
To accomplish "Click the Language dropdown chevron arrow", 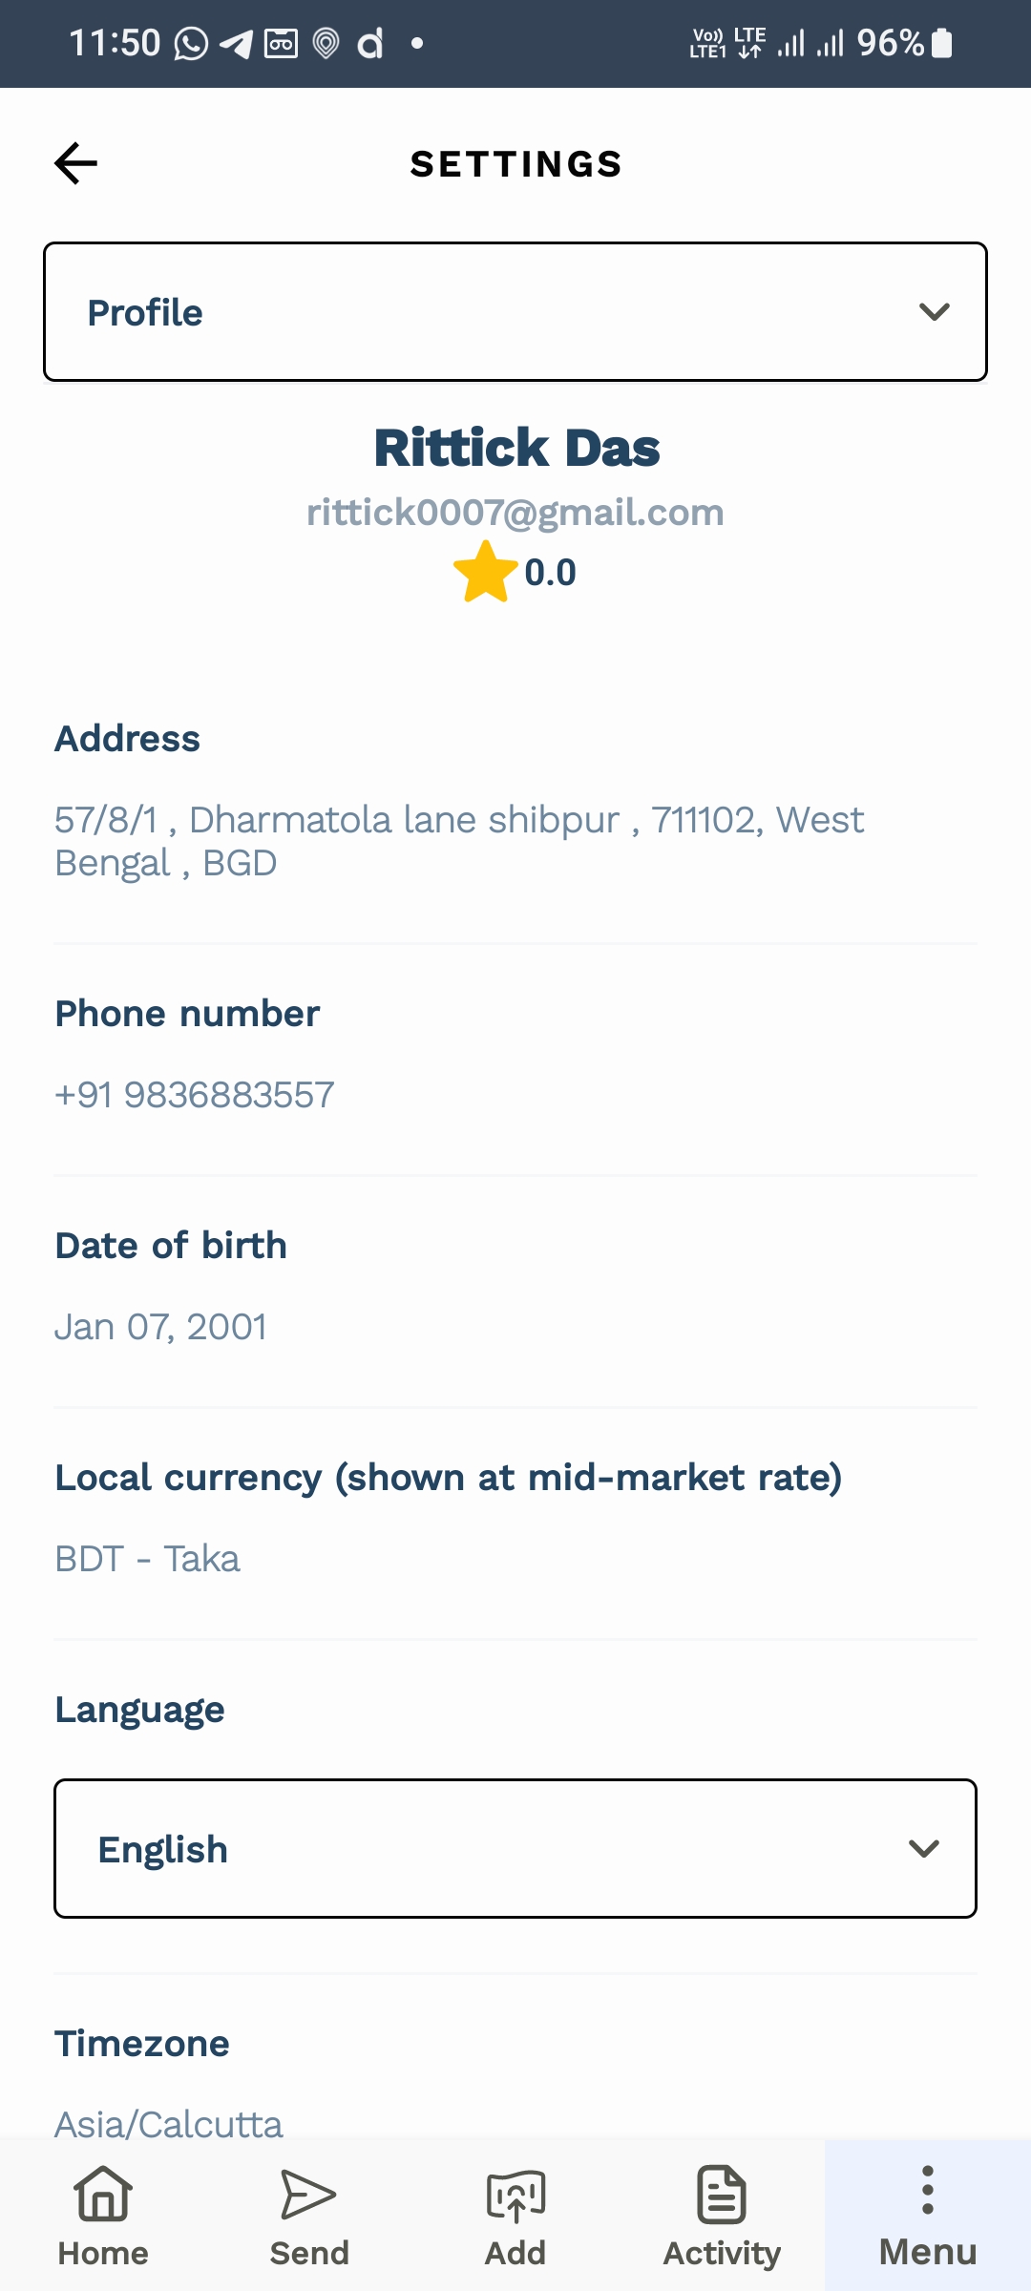I will tap(924, 1849).
